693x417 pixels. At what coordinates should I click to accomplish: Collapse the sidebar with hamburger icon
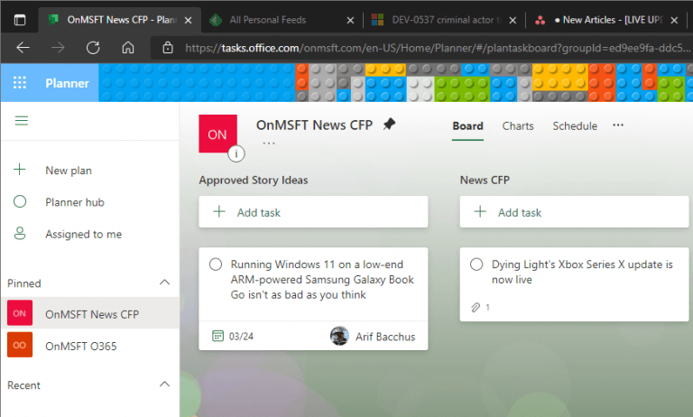click(22, 120)
